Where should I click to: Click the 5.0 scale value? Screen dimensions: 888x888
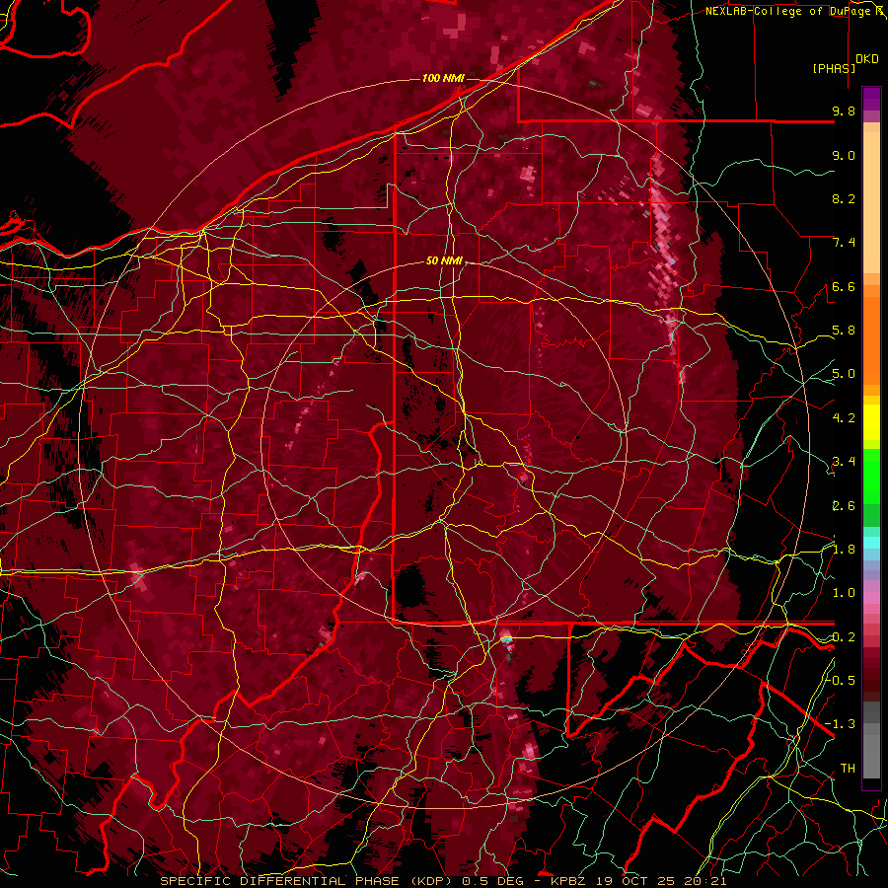(x=844, y=374)
